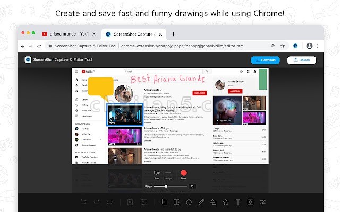This screenshot has width=340, height=212.
Task: Activate the Text tool
Action: [237, 202]
